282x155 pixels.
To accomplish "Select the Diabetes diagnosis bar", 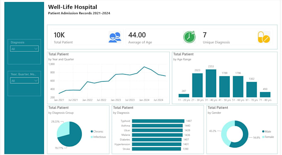I will pyautogui.click(x=157, y=140).
